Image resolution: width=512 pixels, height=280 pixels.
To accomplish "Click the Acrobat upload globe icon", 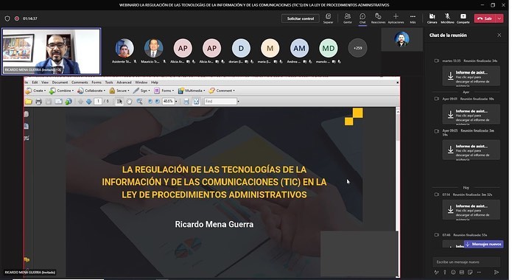I will [69, 102].
